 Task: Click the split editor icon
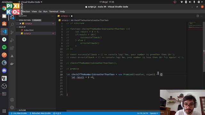point(198,16)
